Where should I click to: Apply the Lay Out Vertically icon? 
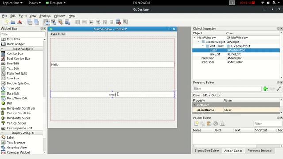point(84,22)
